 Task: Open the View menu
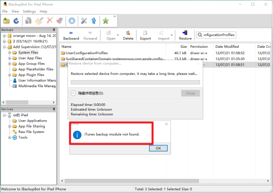[x=15, y=11]
